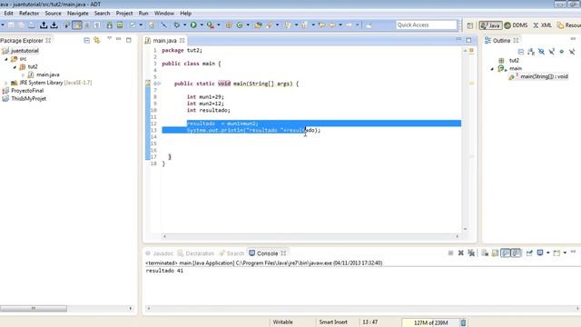Viewport: 581px width, 327px height.
Task: Click the upload arrow toolbar icon
Action: tap(44, 25)
